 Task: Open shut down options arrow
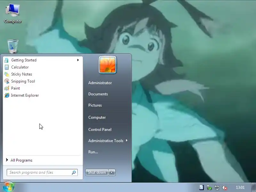tap(112, 172)
